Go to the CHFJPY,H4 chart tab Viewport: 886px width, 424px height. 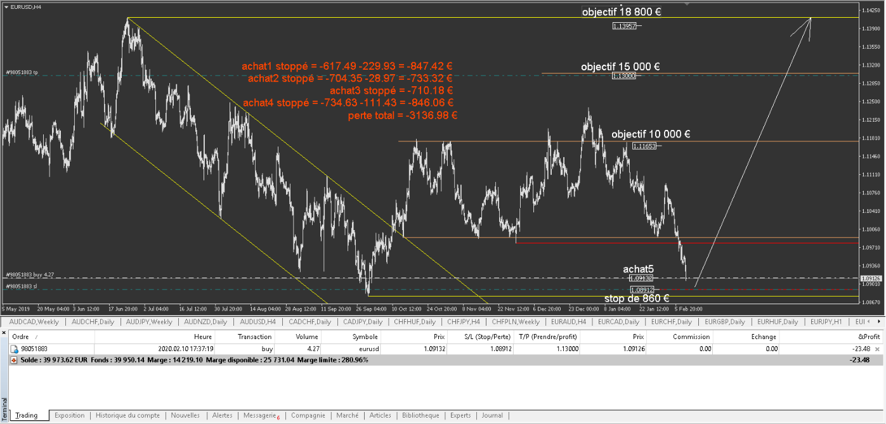tap(463, 322)
